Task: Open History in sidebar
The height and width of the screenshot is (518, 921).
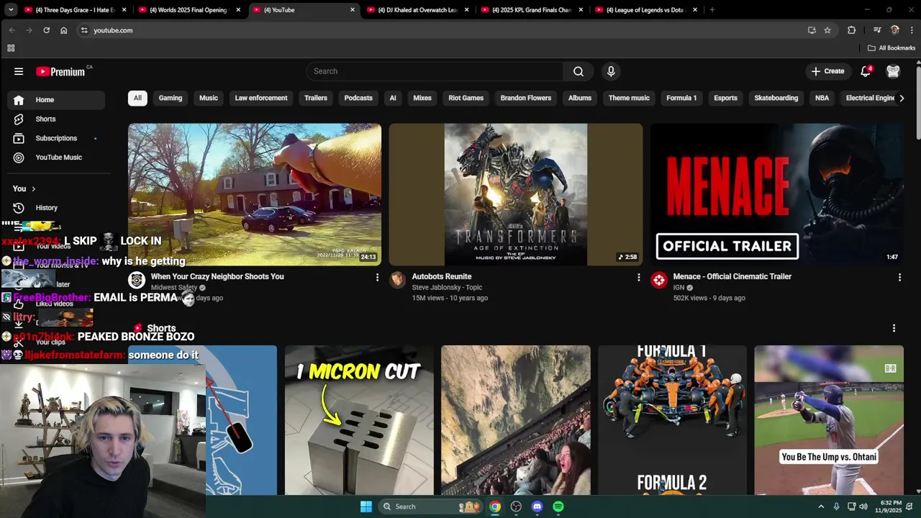Action: 58,208
